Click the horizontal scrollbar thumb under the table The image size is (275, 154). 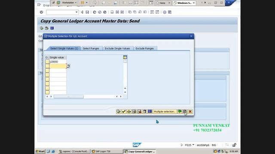coord(69,97)
